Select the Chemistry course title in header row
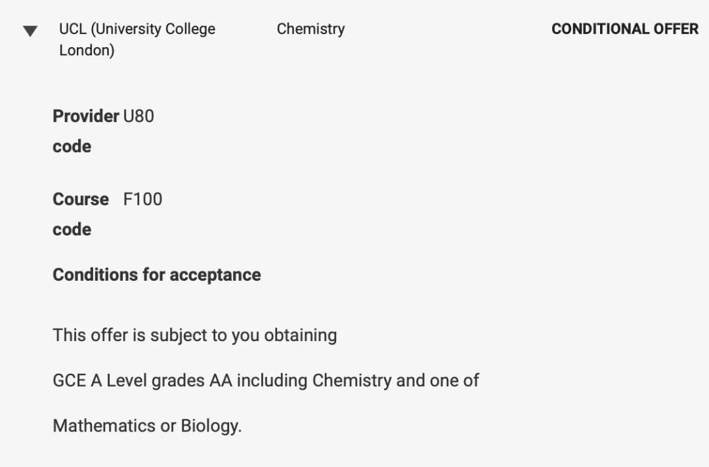 [x=311, y=30]
